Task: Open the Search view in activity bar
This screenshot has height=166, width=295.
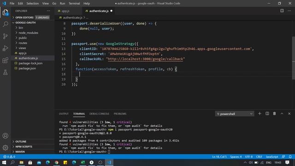Action: 5,24
